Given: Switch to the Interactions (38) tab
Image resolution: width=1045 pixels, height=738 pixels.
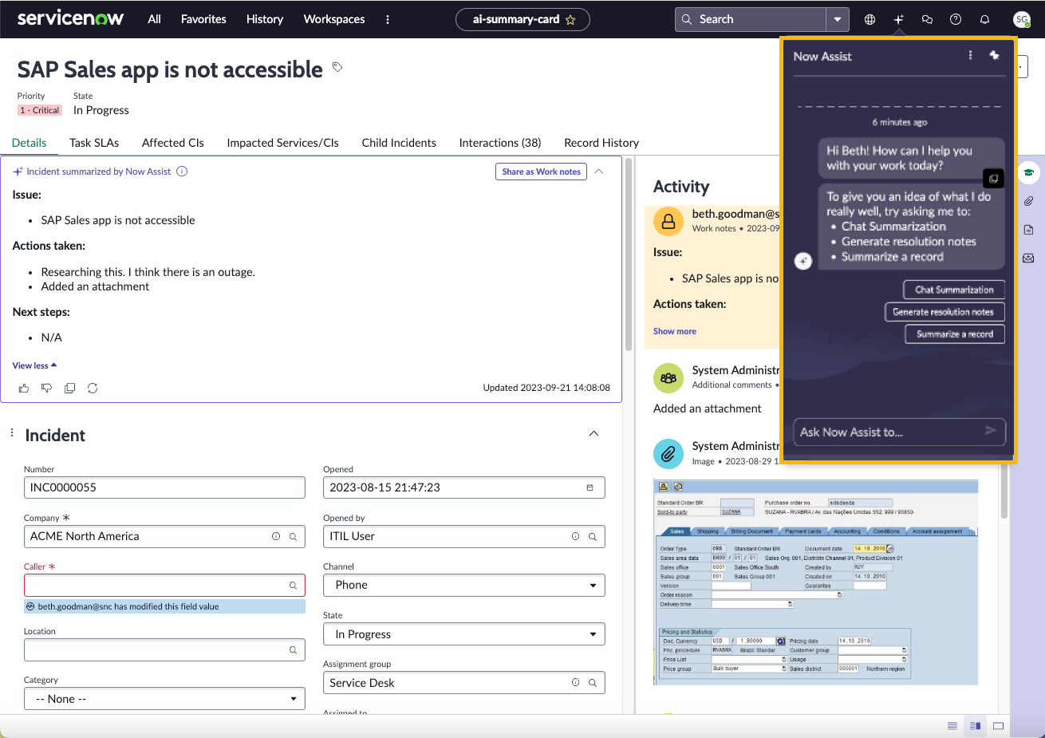Looking at the screenshot, I should tap(500, 143).
